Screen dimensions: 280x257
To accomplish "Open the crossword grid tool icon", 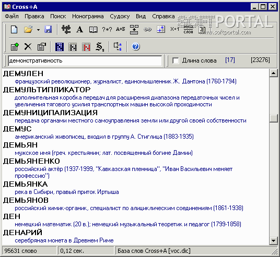I will [66, 29].
